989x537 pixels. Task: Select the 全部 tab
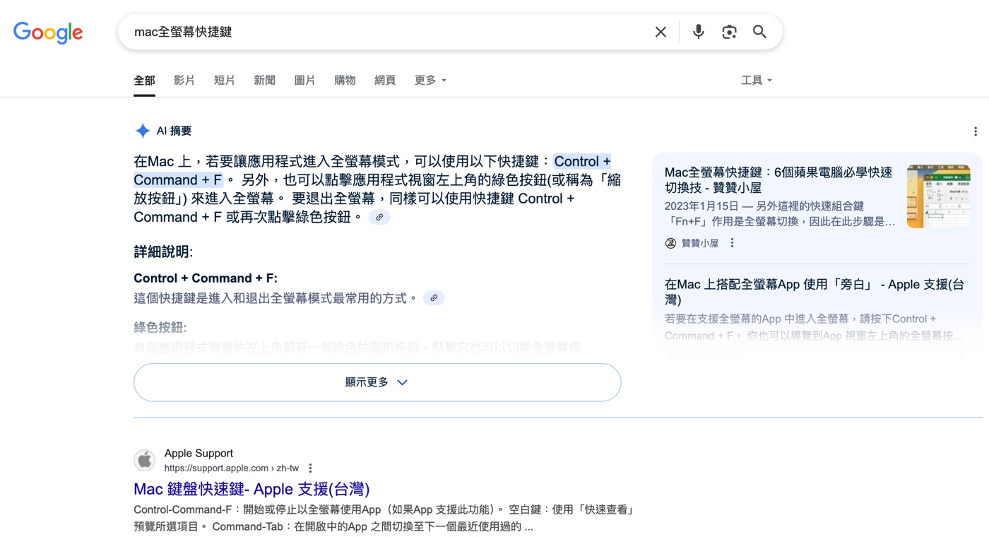144,81
